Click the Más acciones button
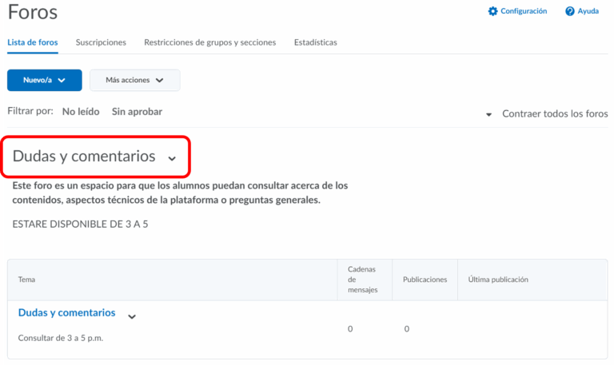Screen dimensions: 614x365 coord(128,80)
